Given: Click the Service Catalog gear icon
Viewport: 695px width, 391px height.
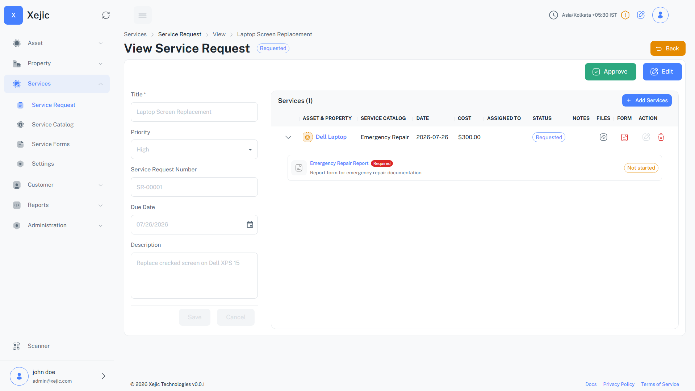Looking at the screenshot, I should [x=20, y=125].
